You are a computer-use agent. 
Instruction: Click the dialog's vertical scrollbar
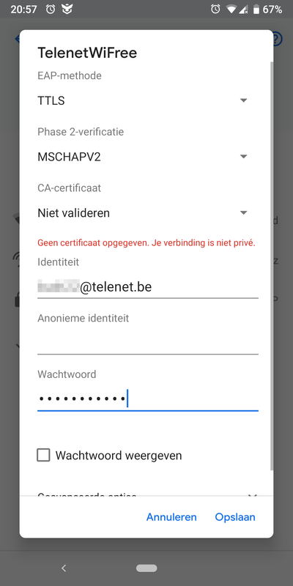tap(272, 265)
